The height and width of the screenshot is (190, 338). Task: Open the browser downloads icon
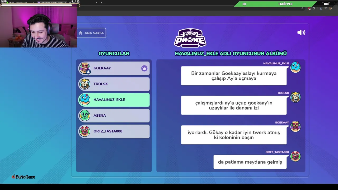(321, 8)
